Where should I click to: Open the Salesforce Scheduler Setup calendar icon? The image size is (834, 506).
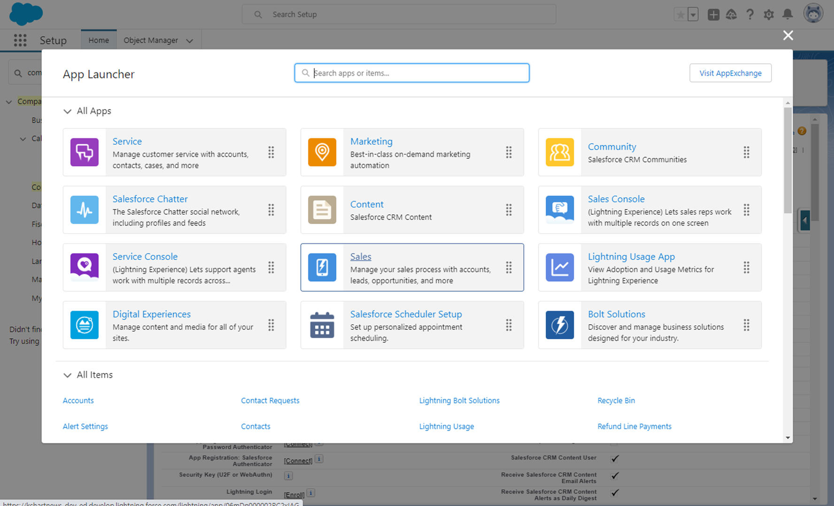point(322,325)
